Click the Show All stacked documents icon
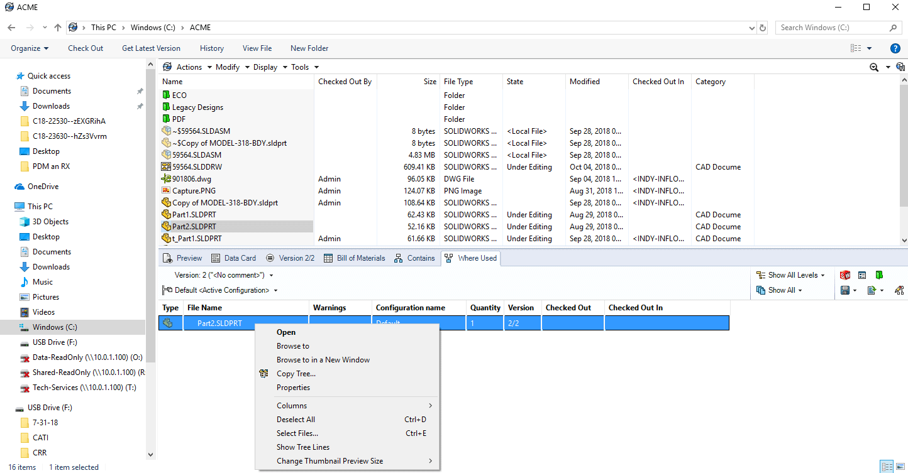Viewport: 908px width, 473px height. [x=761, y=290]
